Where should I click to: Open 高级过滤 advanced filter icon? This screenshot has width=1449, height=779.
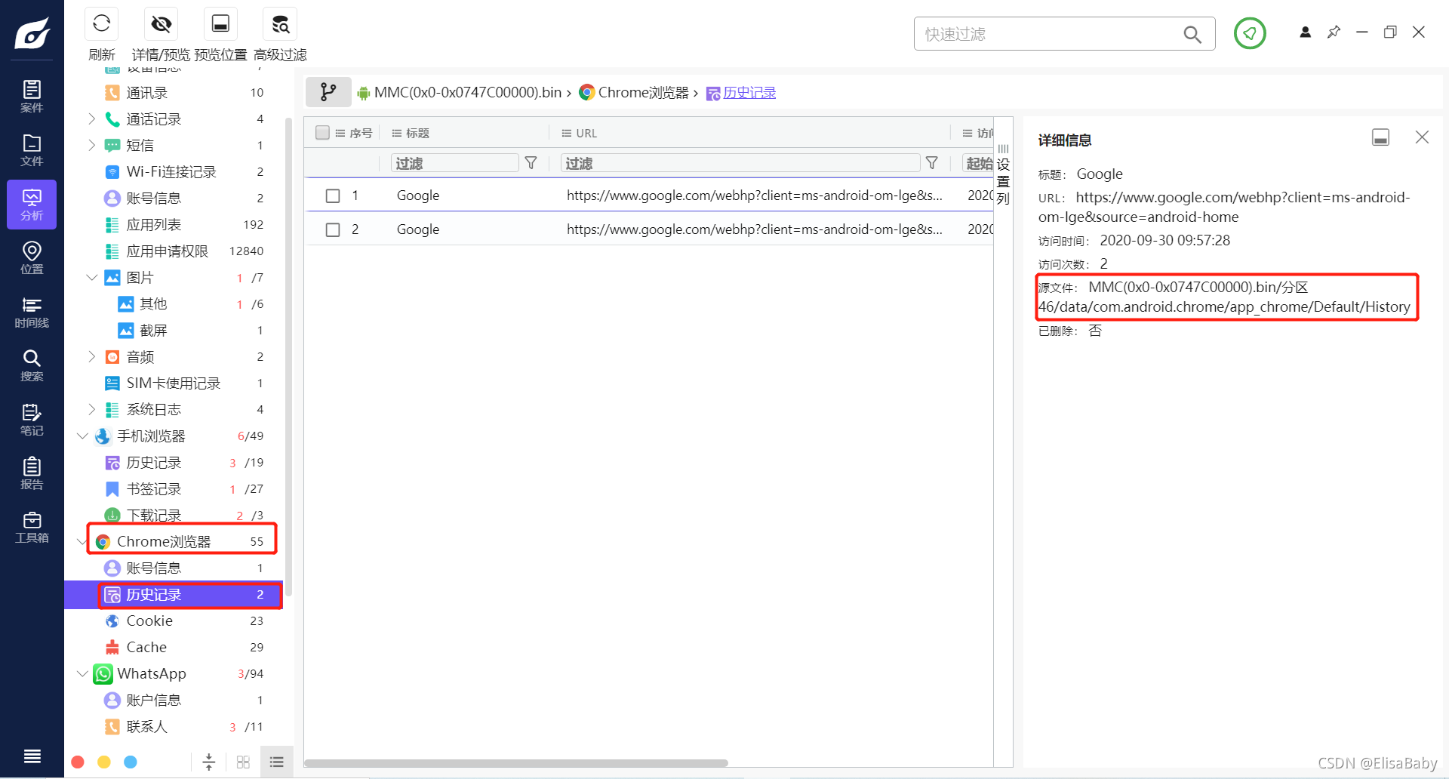pyautogui.click(x=280, y=24)
